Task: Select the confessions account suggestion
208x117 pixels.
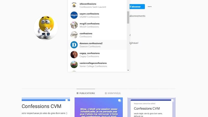Action: [97, 35]
